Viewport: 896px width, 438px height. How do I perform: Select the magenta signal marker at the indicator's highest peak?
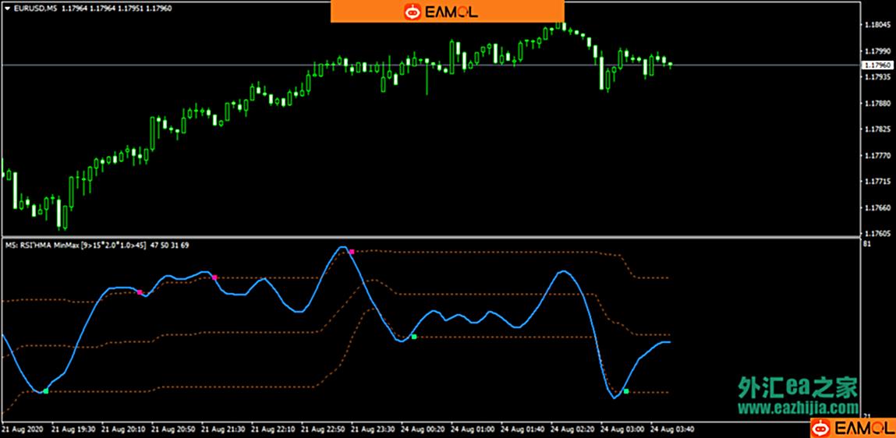pyautogui.click(x=352, y=252)
